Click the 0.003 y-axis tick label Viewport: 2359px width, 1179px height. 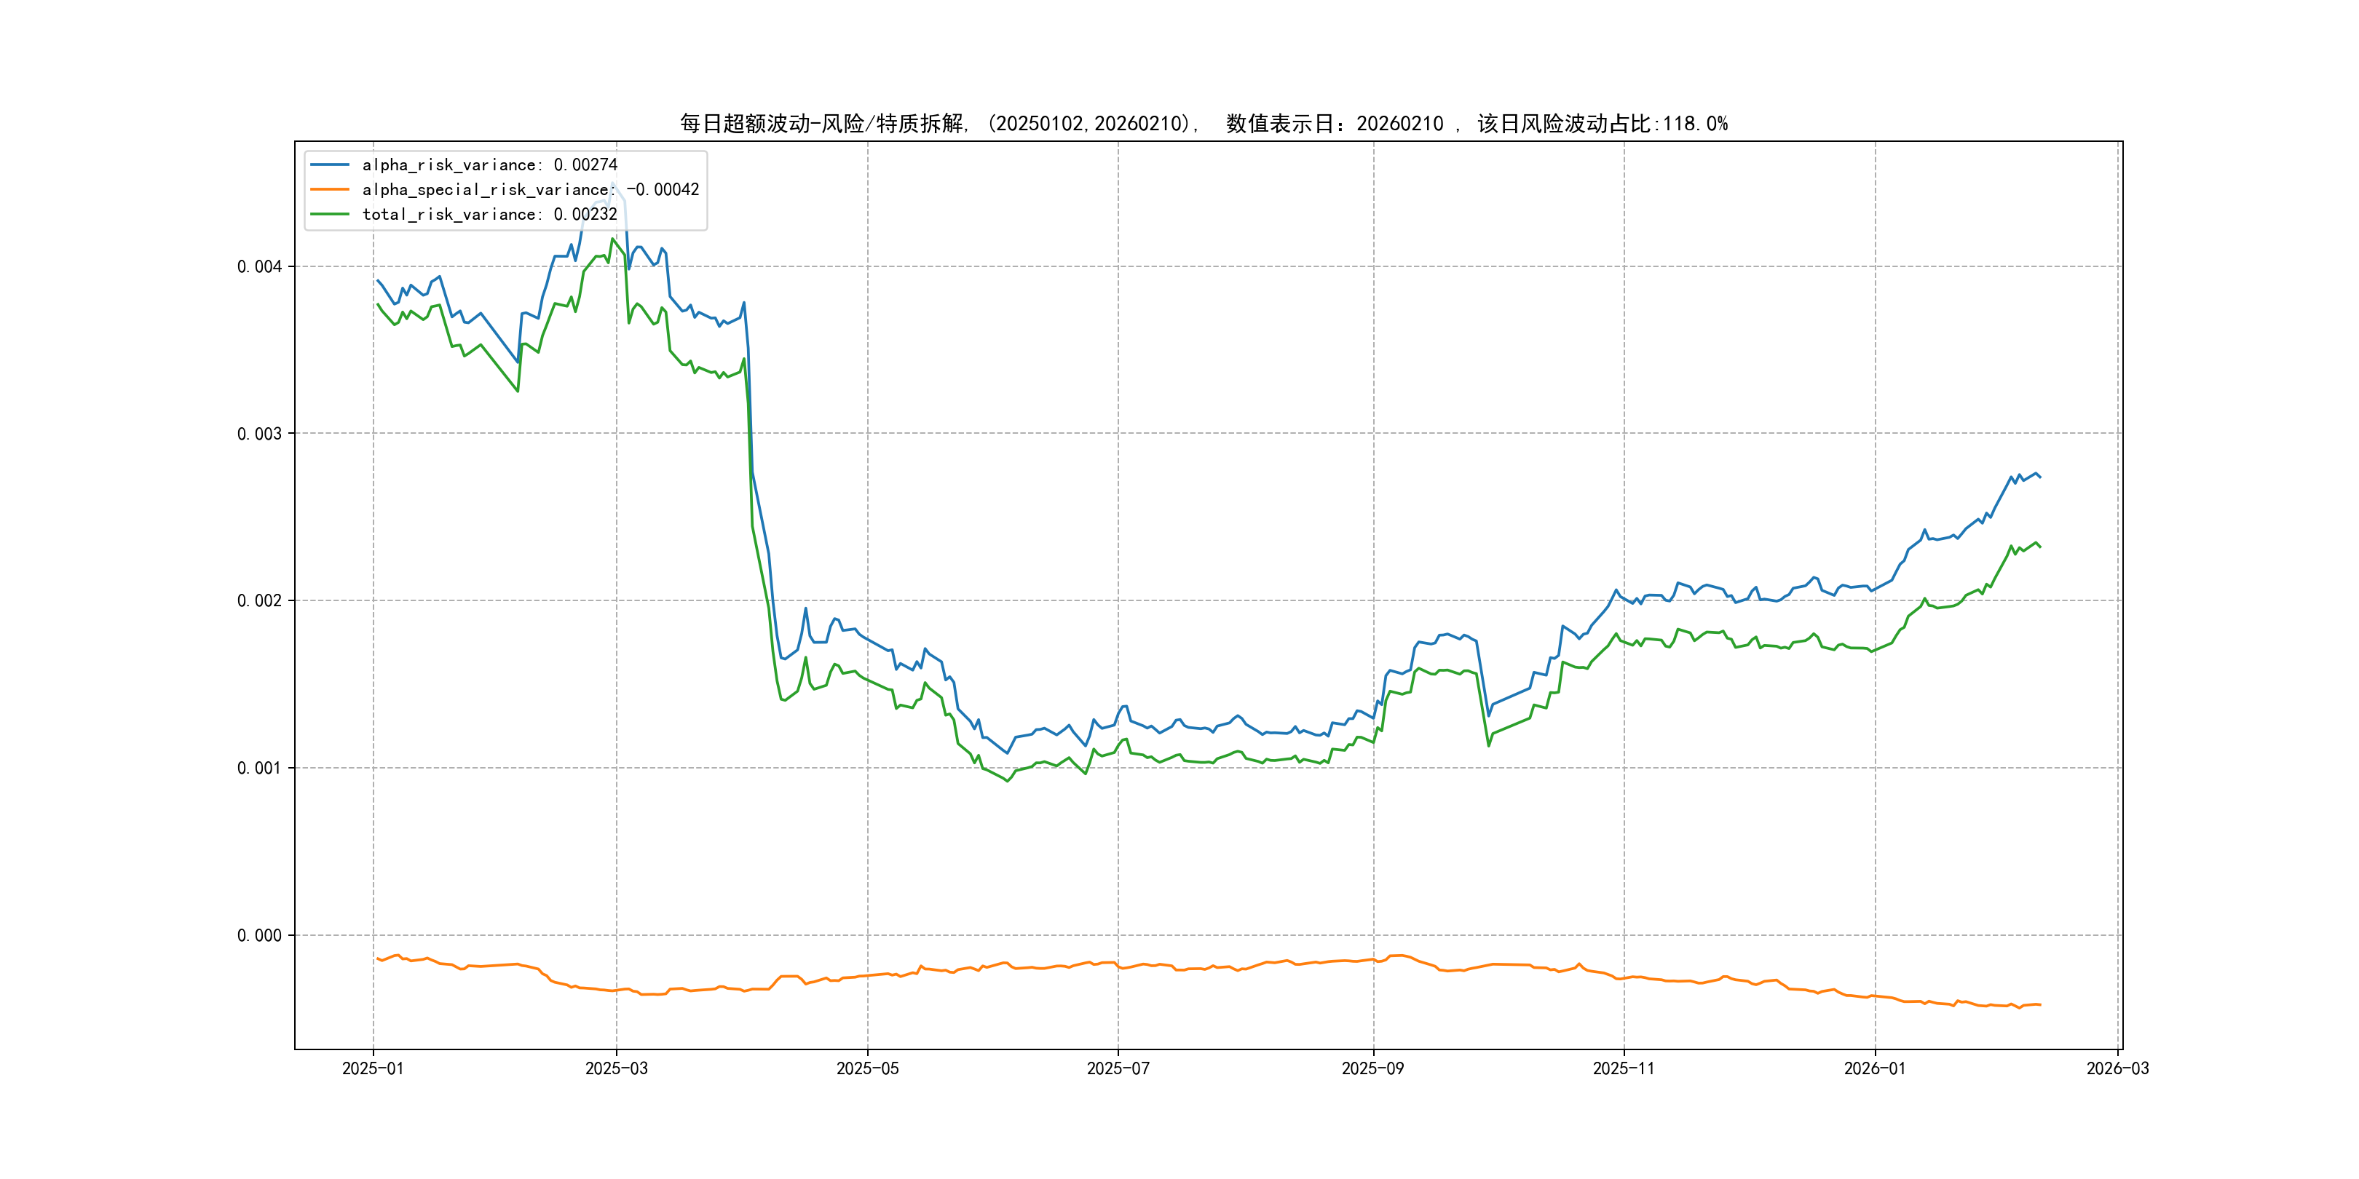point(259,434)
